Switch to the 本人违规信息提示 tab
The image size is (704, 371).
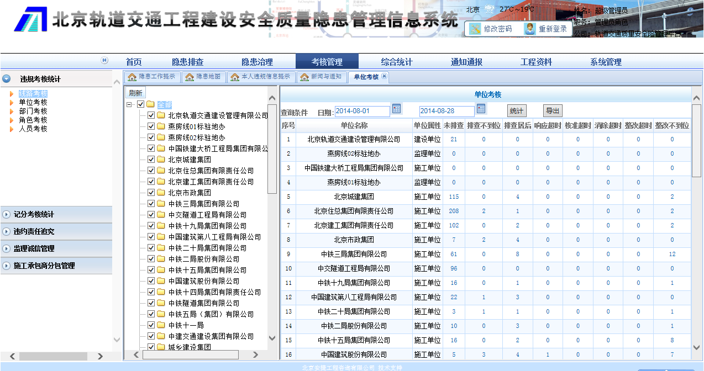point(260,77)
